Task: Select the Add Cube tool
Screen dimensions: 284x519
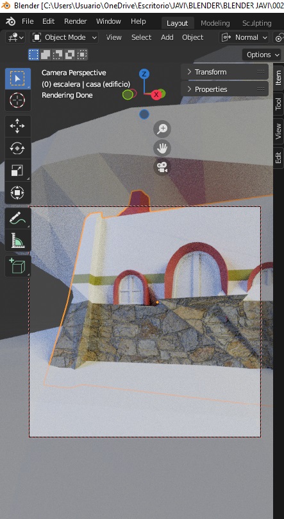Action: coord(17,266)
